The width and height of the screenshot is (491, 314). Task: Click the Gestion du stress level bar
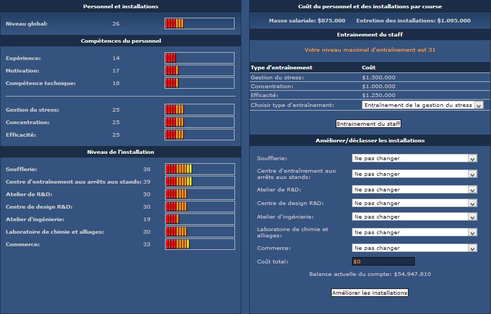point(200,110)
